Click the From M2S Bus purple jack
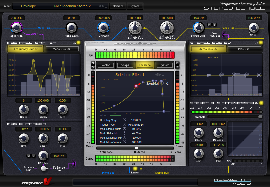The width and height of the screenshot is (270, 187). coord(224,35)
